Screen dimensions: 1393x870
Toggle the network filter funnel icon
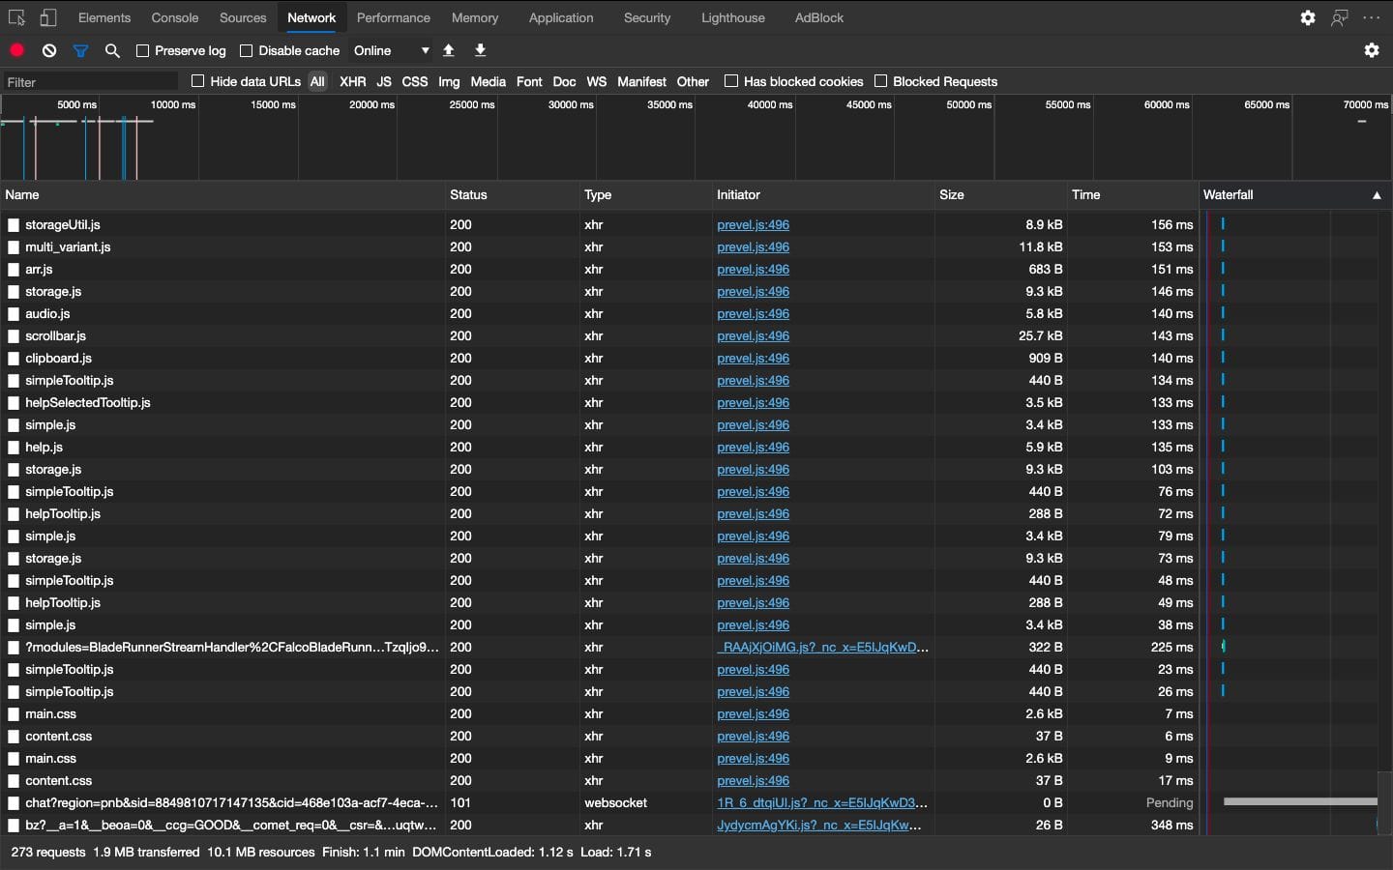tap(81, 50)
